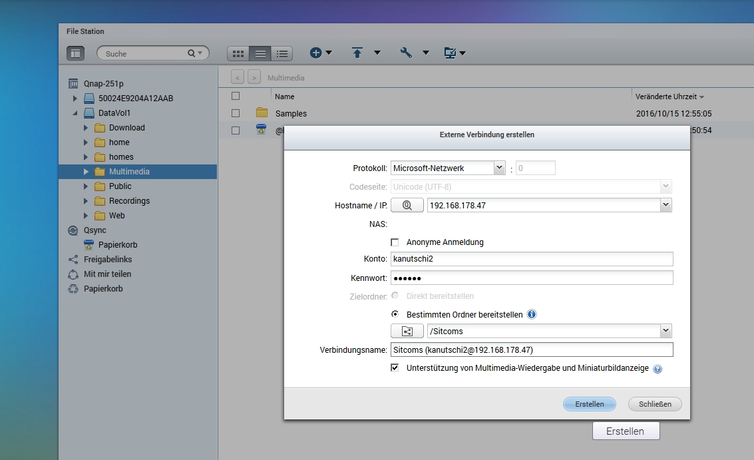Toggle the sidebar panel view icon

pyautogui.click(x=75, y=53)
